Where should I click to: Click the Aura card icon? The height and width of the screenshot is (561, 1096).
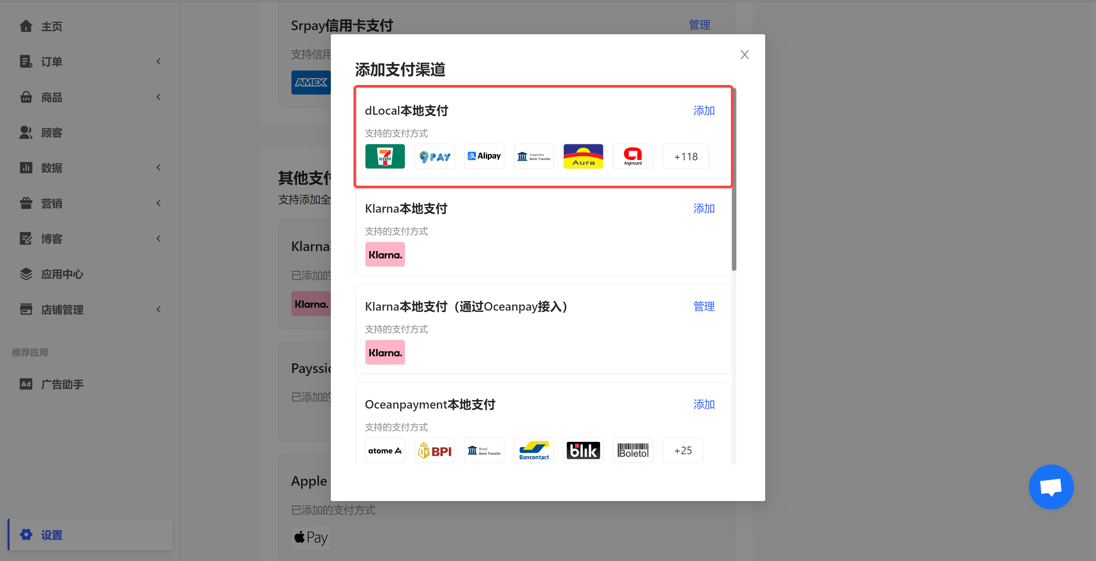[583, 156]
